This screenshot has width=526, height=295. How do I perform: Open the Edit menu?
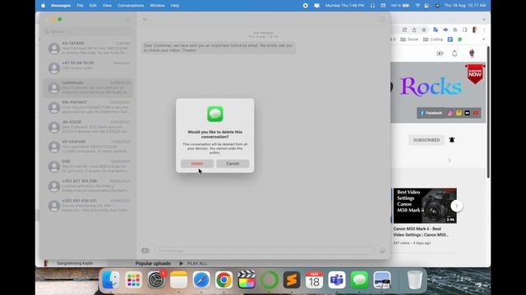[93, 6]
